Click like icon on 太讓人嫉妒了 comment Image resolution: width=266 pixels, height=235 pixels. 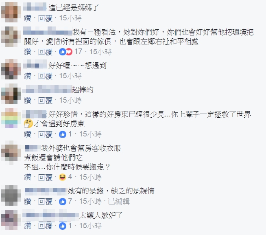pos(62,226)
